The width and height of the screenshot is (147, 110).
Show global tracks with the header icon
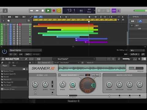(28, 21)
